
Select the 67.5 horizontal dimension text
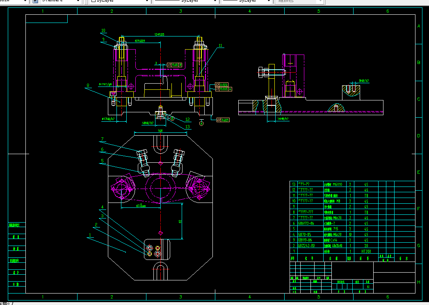[141, 205]
